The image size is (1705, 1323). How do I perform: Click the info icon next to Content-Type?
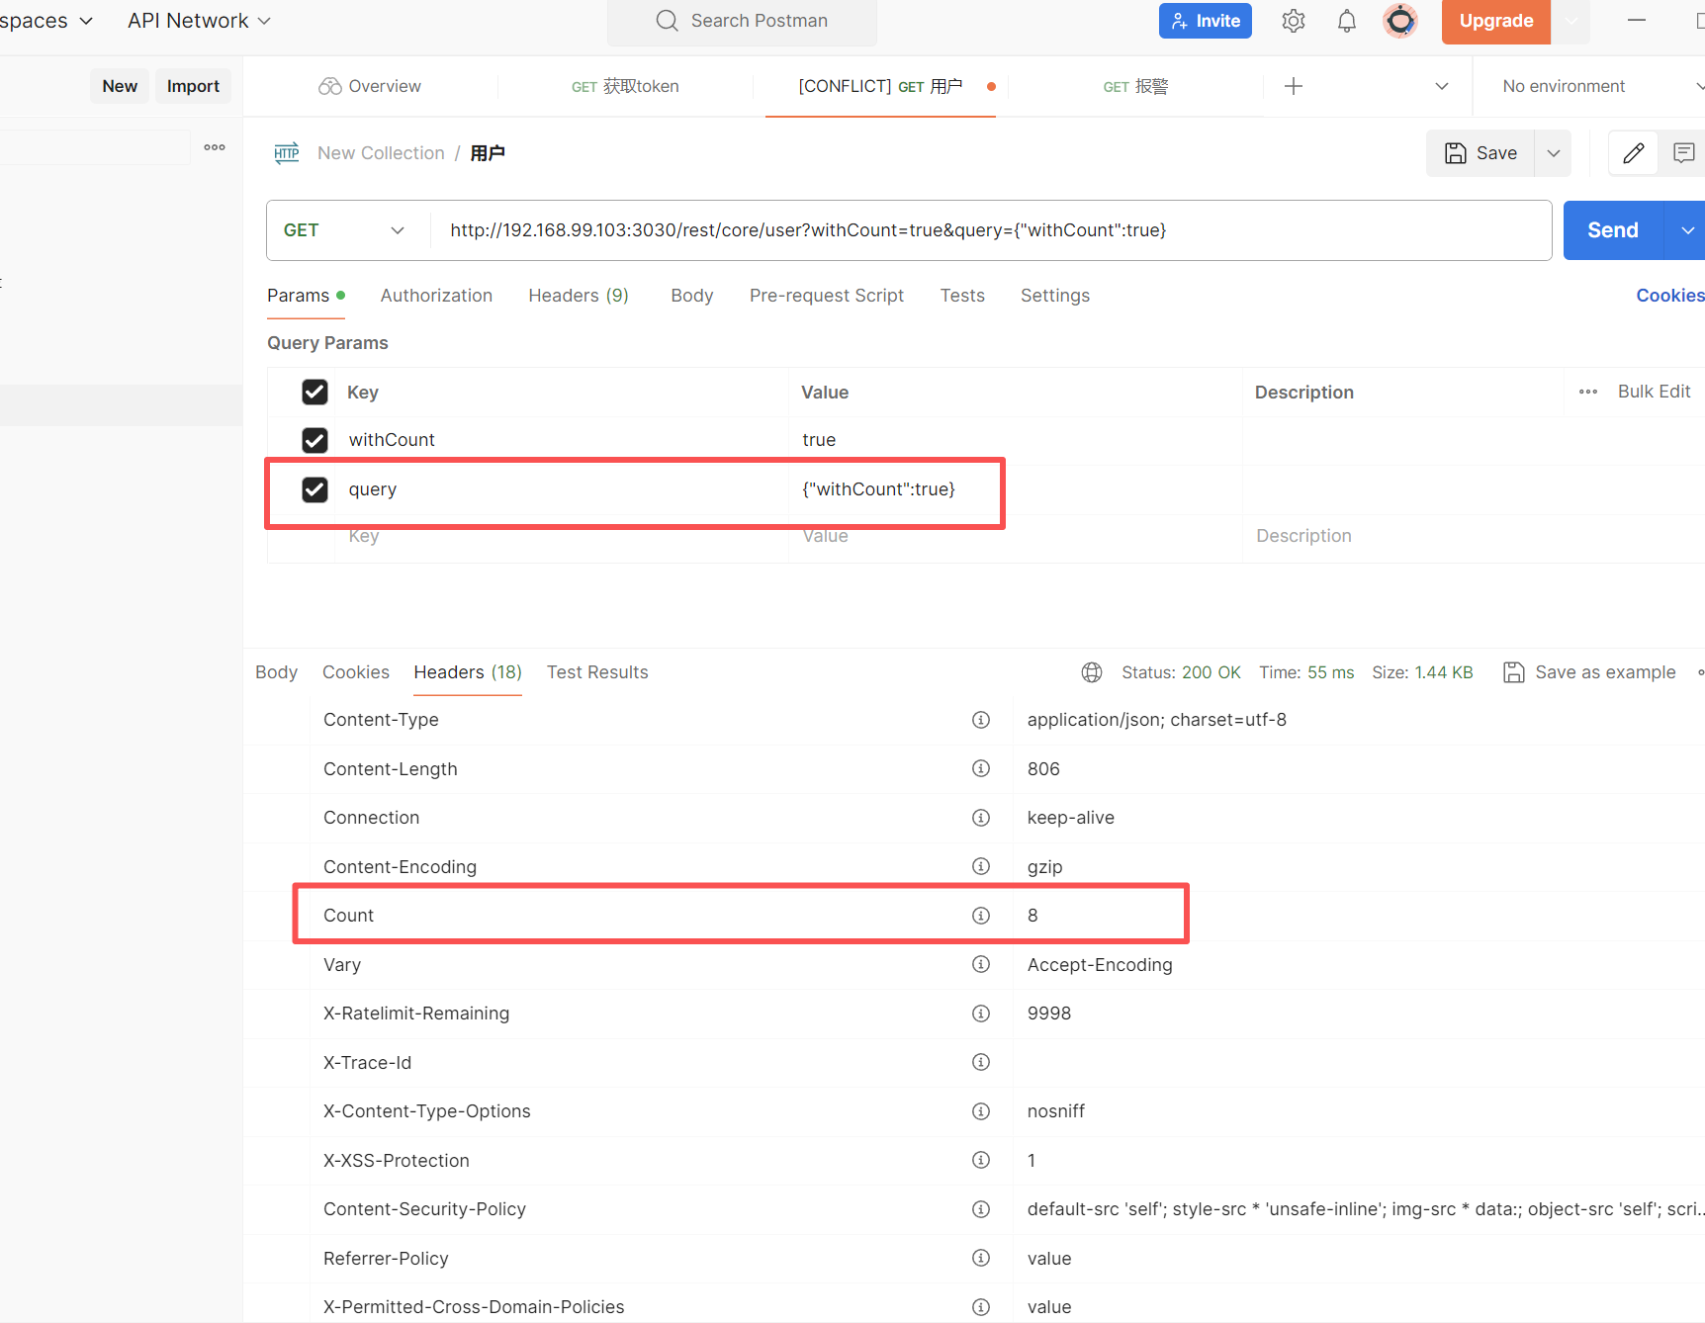click(980, 720)
